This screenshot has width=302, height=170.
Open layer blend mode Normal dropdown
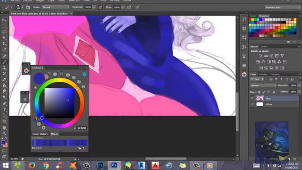pyautogui.click(x=263, y=85)
